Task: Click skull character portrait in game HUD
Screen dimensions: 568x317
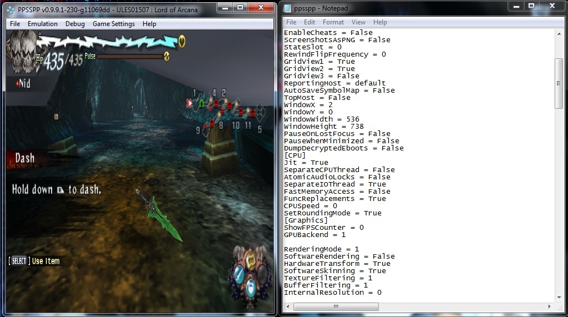Action: (x=22, y=51)
